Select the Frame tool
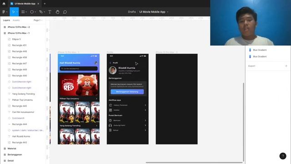 pos(23,12)
